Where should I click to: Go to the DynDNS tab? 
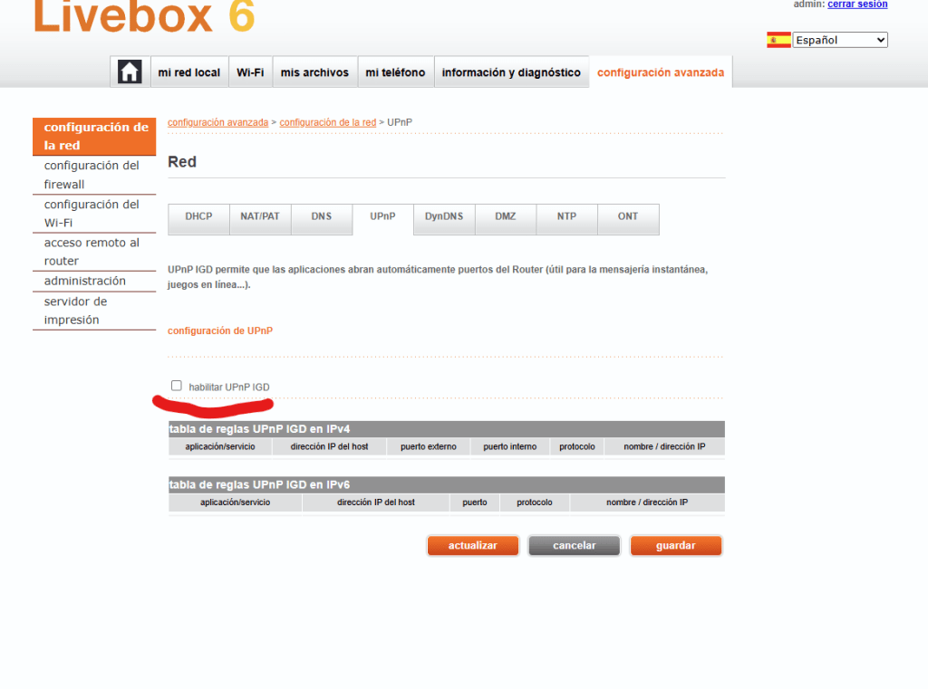(444, 217)
